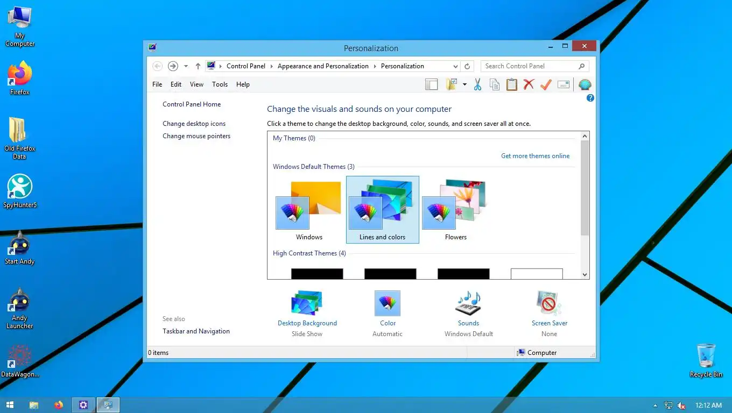
Task: Click Appearance and Personalization breadcrumb
Action: point(323,66)
